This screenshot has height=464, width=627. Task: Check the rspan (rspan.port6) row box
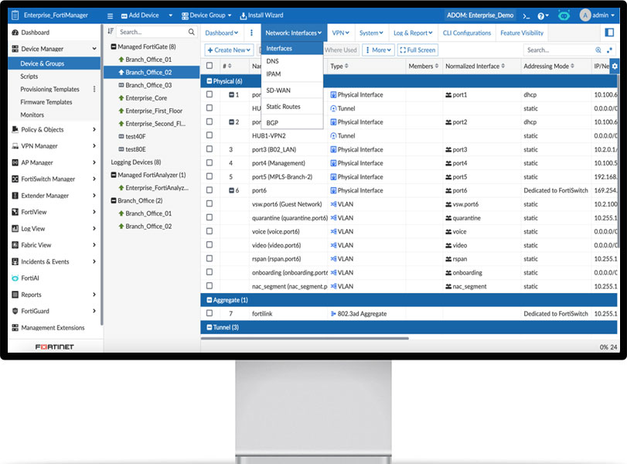point(210,258)
